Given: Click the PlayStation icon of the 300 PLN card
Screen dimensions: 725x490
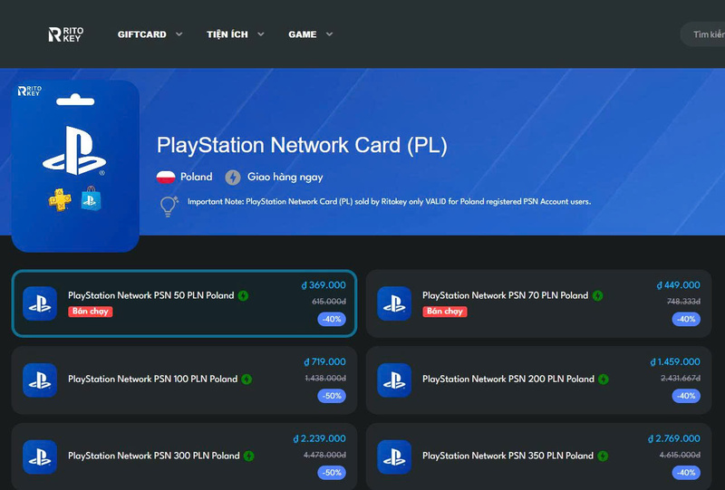Looking at the screenshot, I should (40, 457).
